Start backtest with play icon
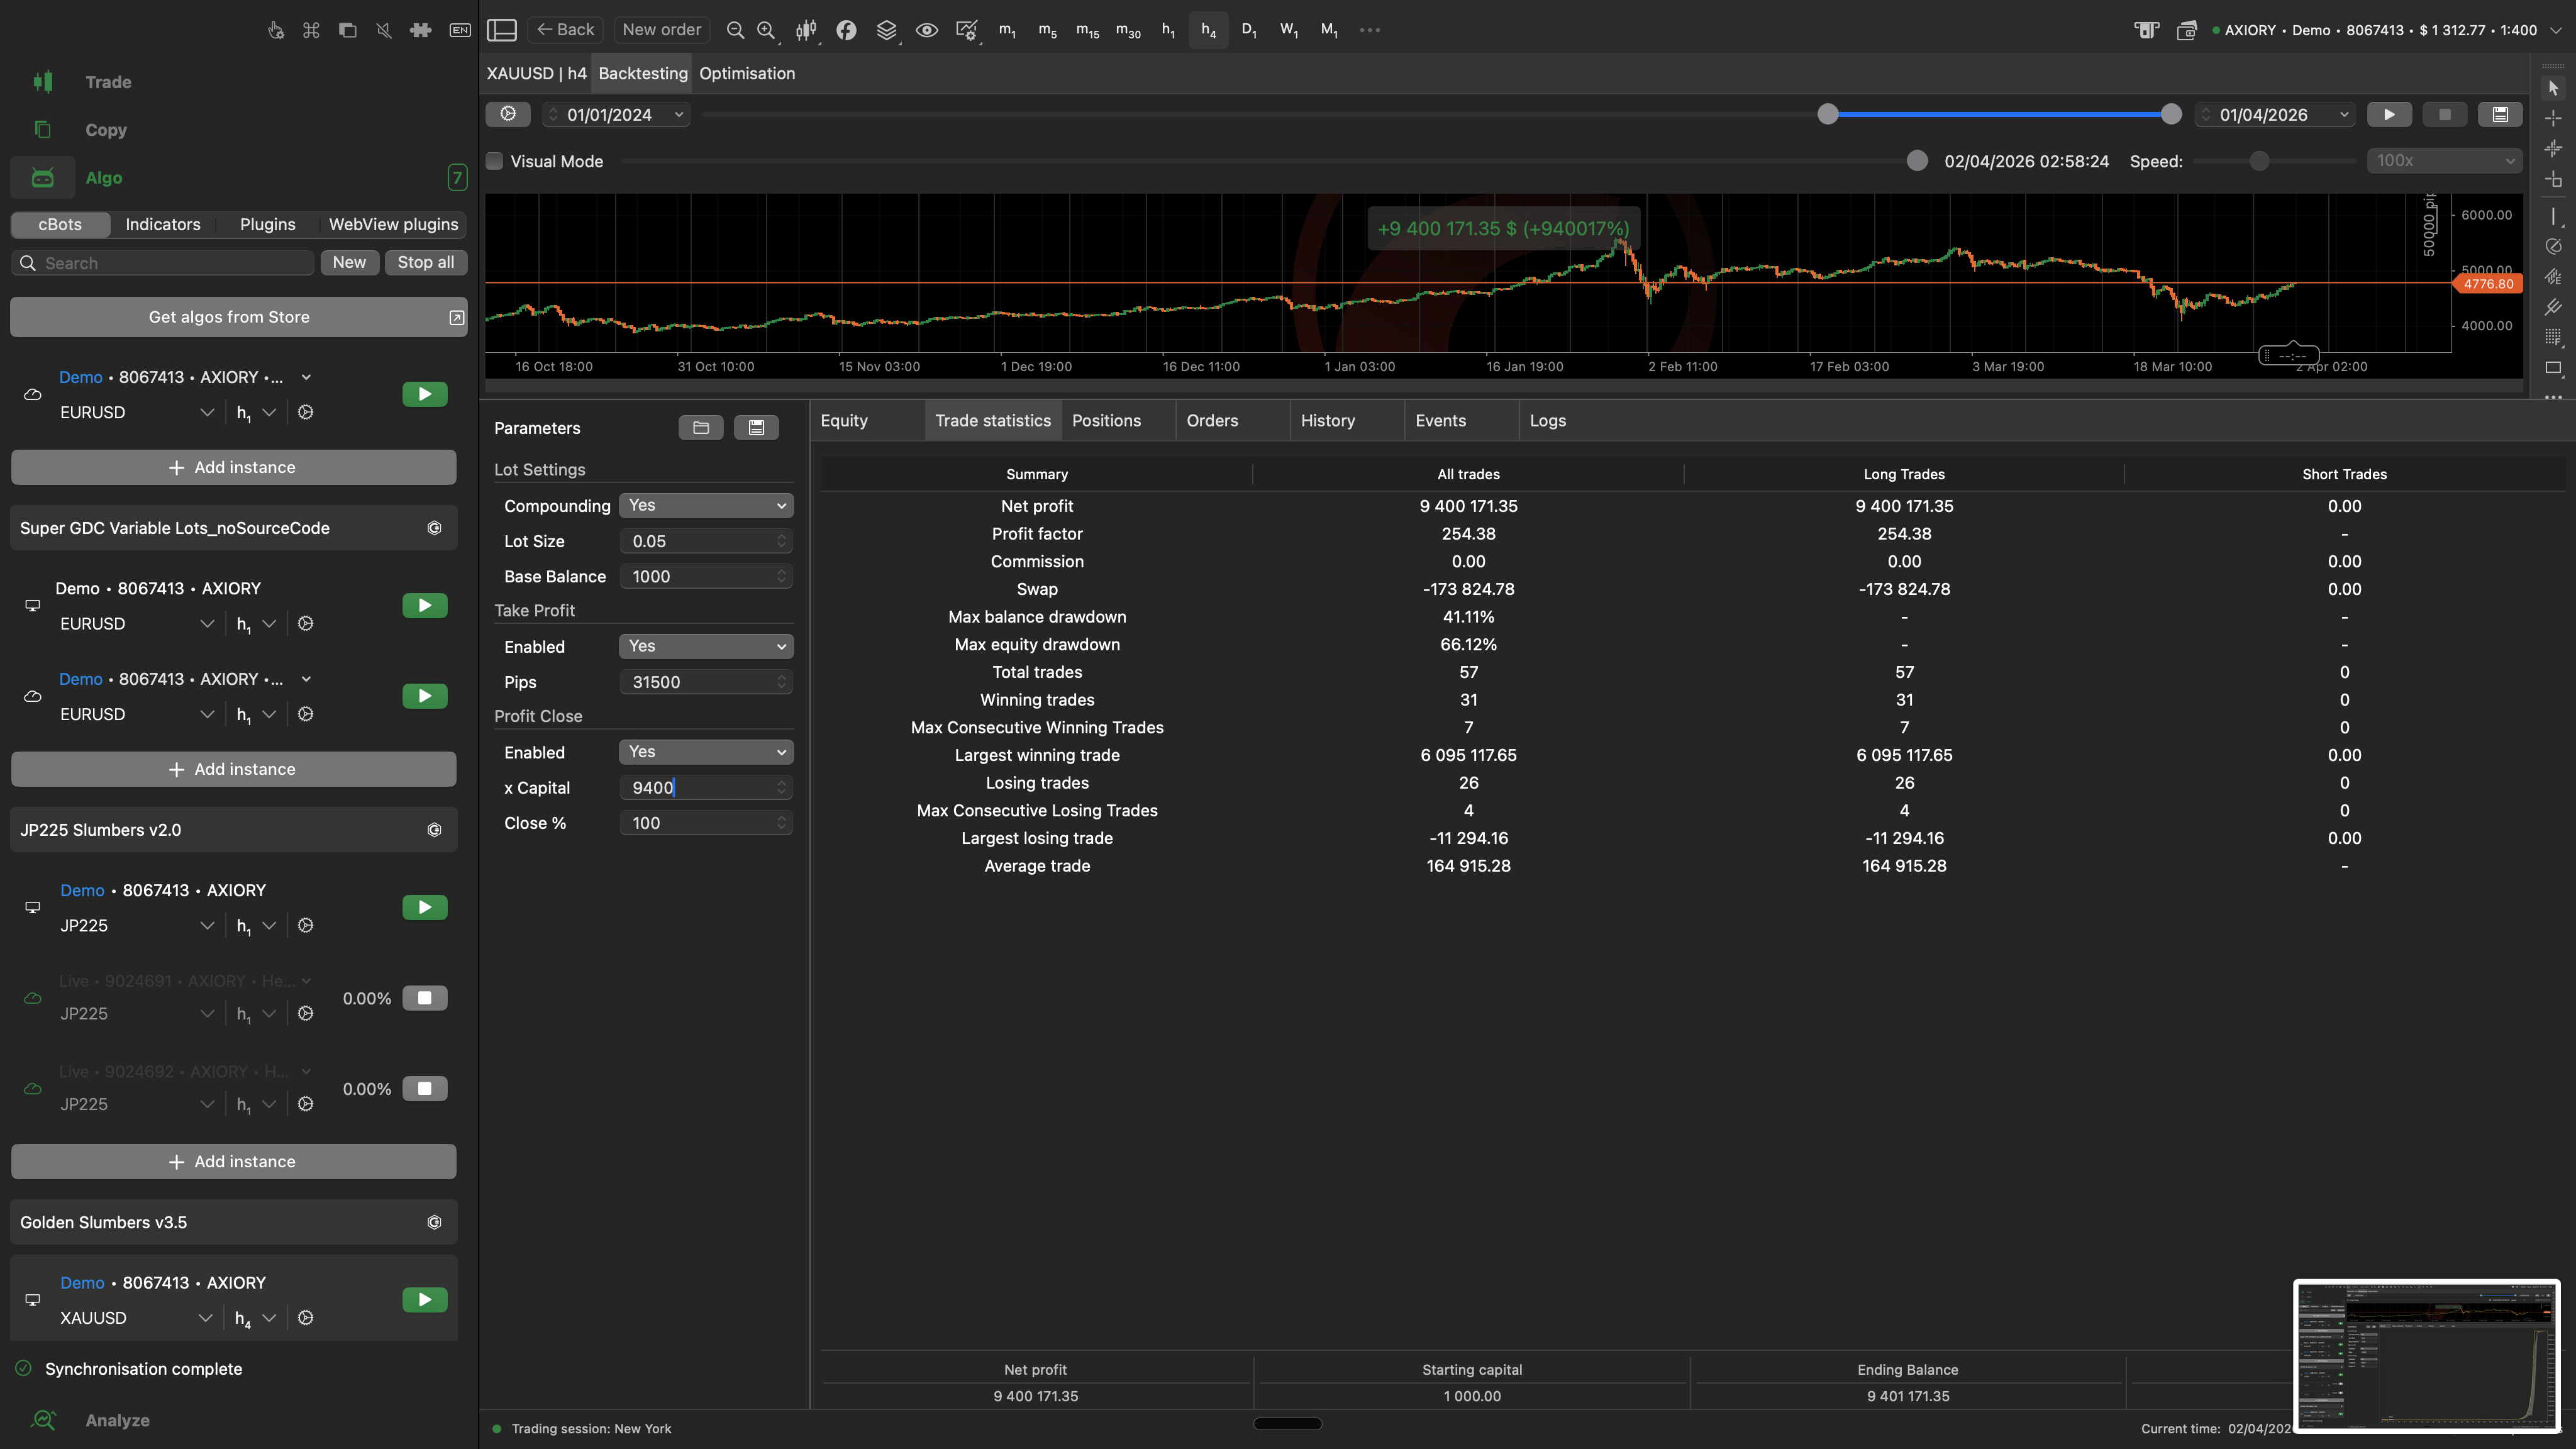 point(2389,114)
